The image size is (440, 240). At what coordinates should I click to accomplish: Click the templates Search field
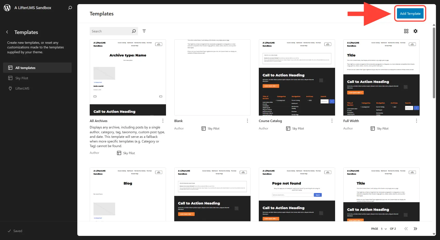pos(111,31)
